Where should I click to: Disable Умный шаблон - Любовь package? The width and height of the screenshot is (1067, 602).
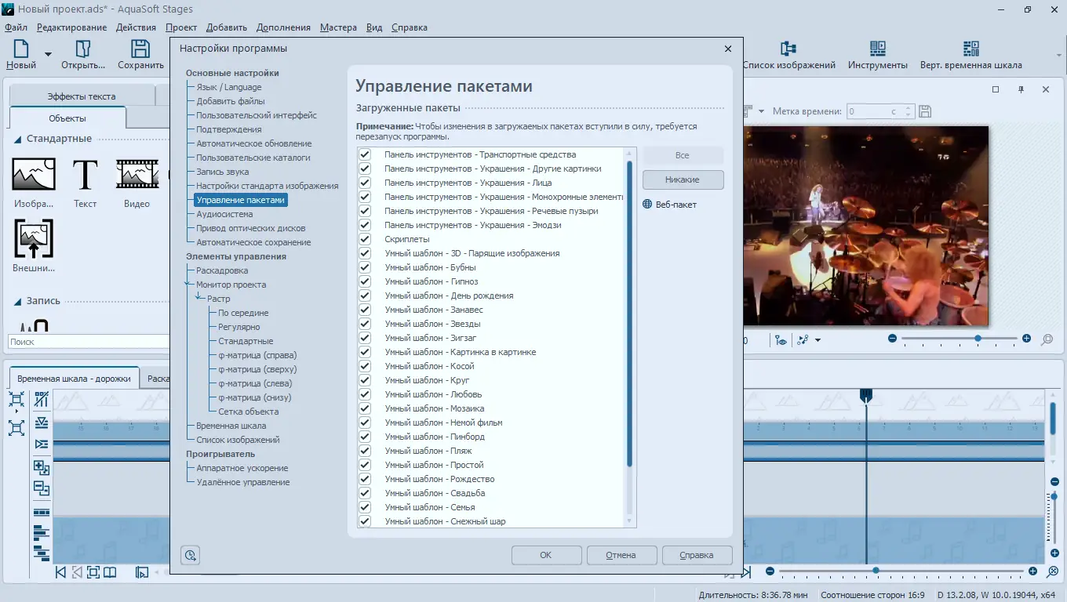pyautogui.click(x=365, y=394)
